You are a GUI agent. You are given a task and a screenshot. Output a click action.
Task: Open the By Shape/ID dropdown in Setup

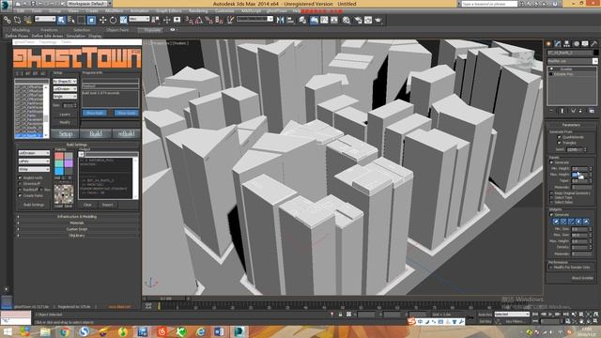(x=65, y=82)
